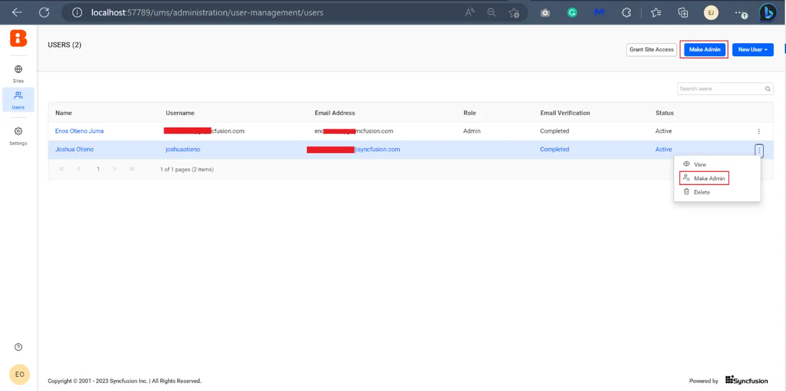Sort by the Username column header
786x391 pixels.
point(180,113)
